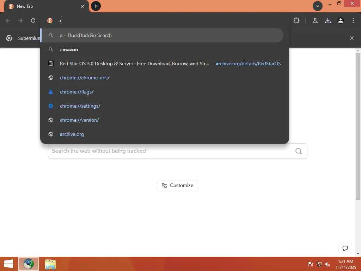Click the Supermium taskbar icon
This screenshot has height=271, width=361.
click(x=29, y=264)
